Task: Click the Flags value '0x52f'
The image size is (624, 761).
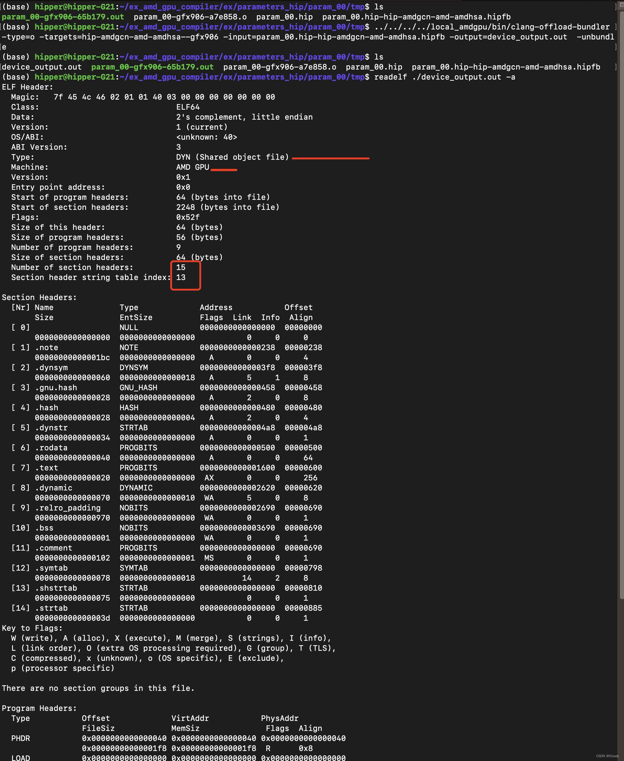Action: pyautogui.click(x=188, y=218)
